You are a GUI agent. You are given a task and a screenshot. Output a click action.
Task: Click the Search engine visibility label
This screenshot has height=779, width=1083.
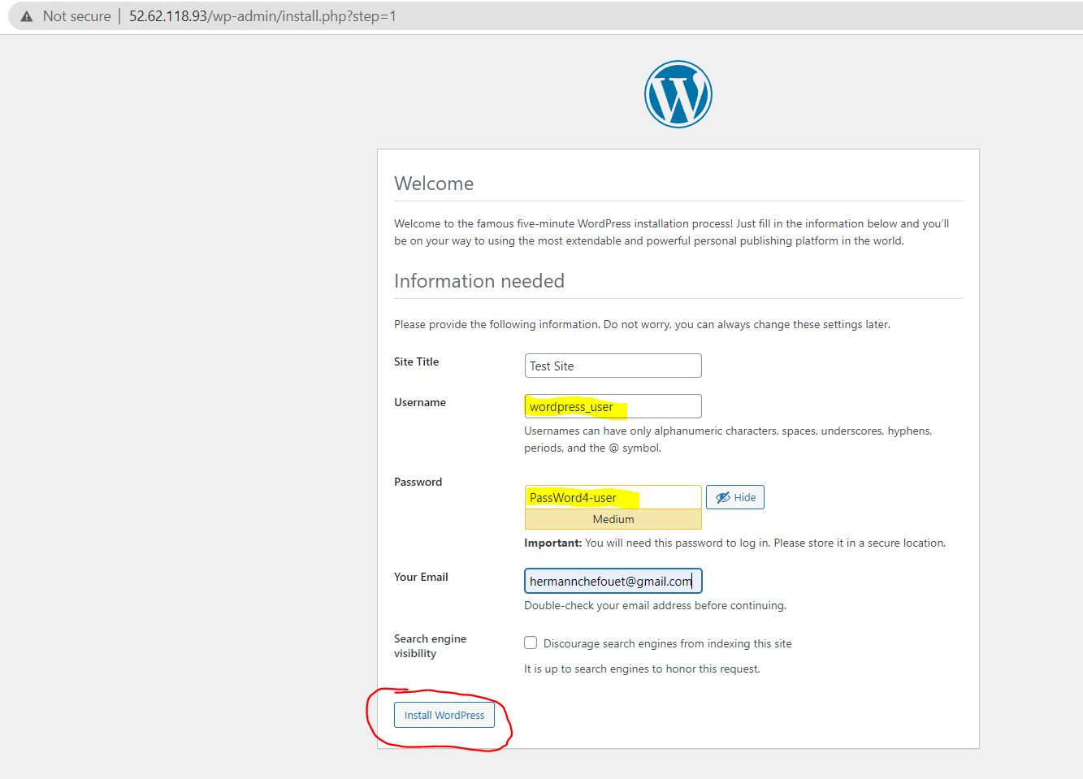tap(431, 646)
